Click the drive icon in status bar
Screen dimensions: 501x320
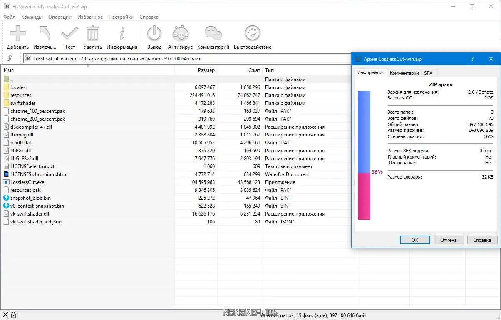click(5, 315)
